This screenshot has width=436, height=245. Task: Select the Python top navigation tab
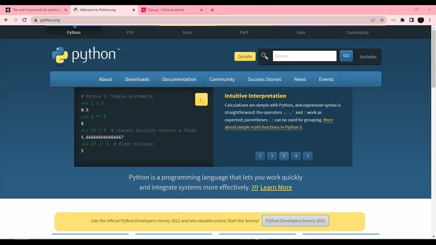click(74, 32)
